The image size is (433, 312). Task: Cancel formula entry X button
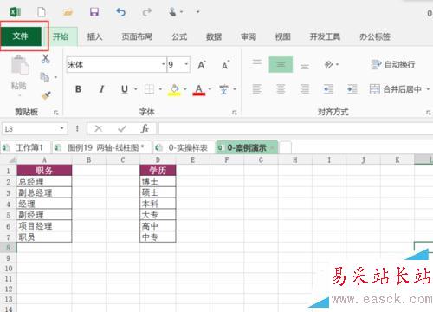pos(99,128)
